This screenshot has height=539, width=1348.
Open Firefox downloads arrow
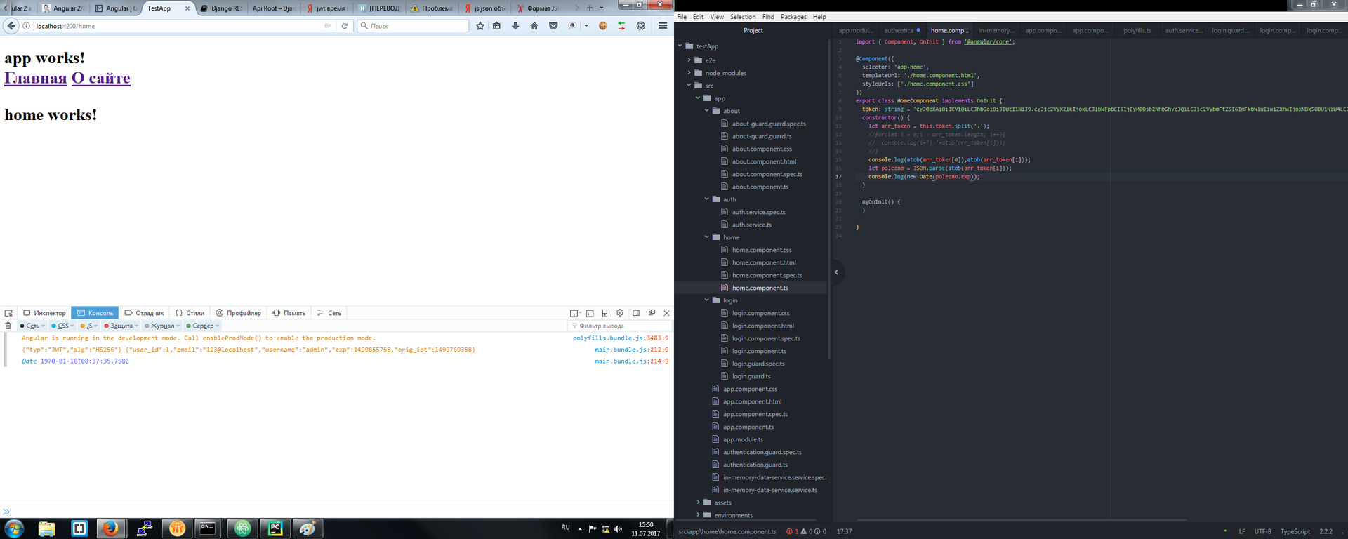tap(515, 26)
